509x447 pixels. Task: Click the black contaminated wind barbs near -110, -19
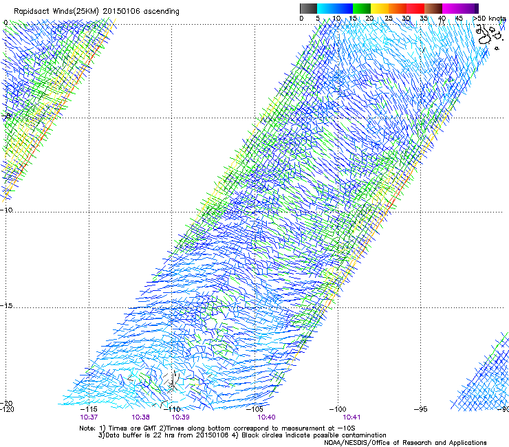point(172,382)
